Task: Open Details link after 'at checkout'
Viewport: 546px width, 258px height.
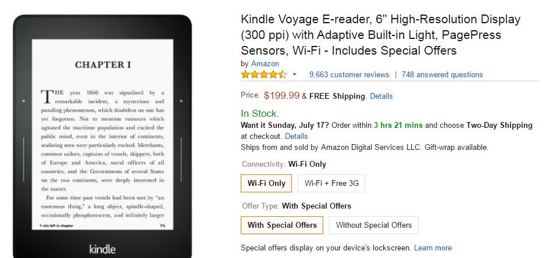Action: click(x=296, y=136)
